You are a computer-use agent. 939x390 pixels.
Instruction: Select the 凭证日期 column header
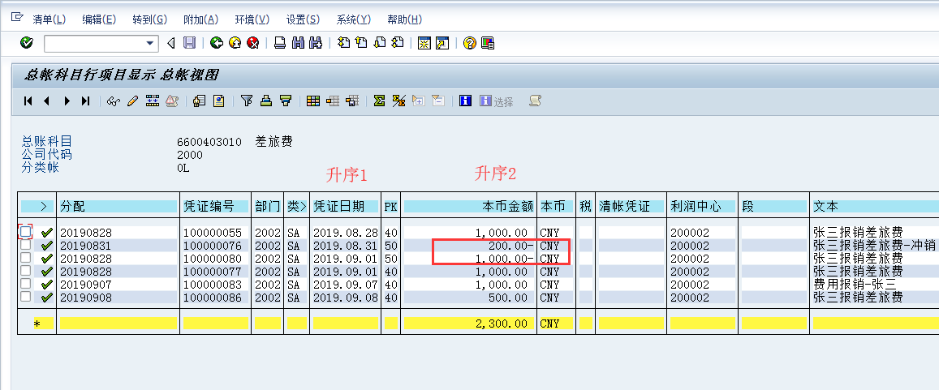(x=346, y=207)
